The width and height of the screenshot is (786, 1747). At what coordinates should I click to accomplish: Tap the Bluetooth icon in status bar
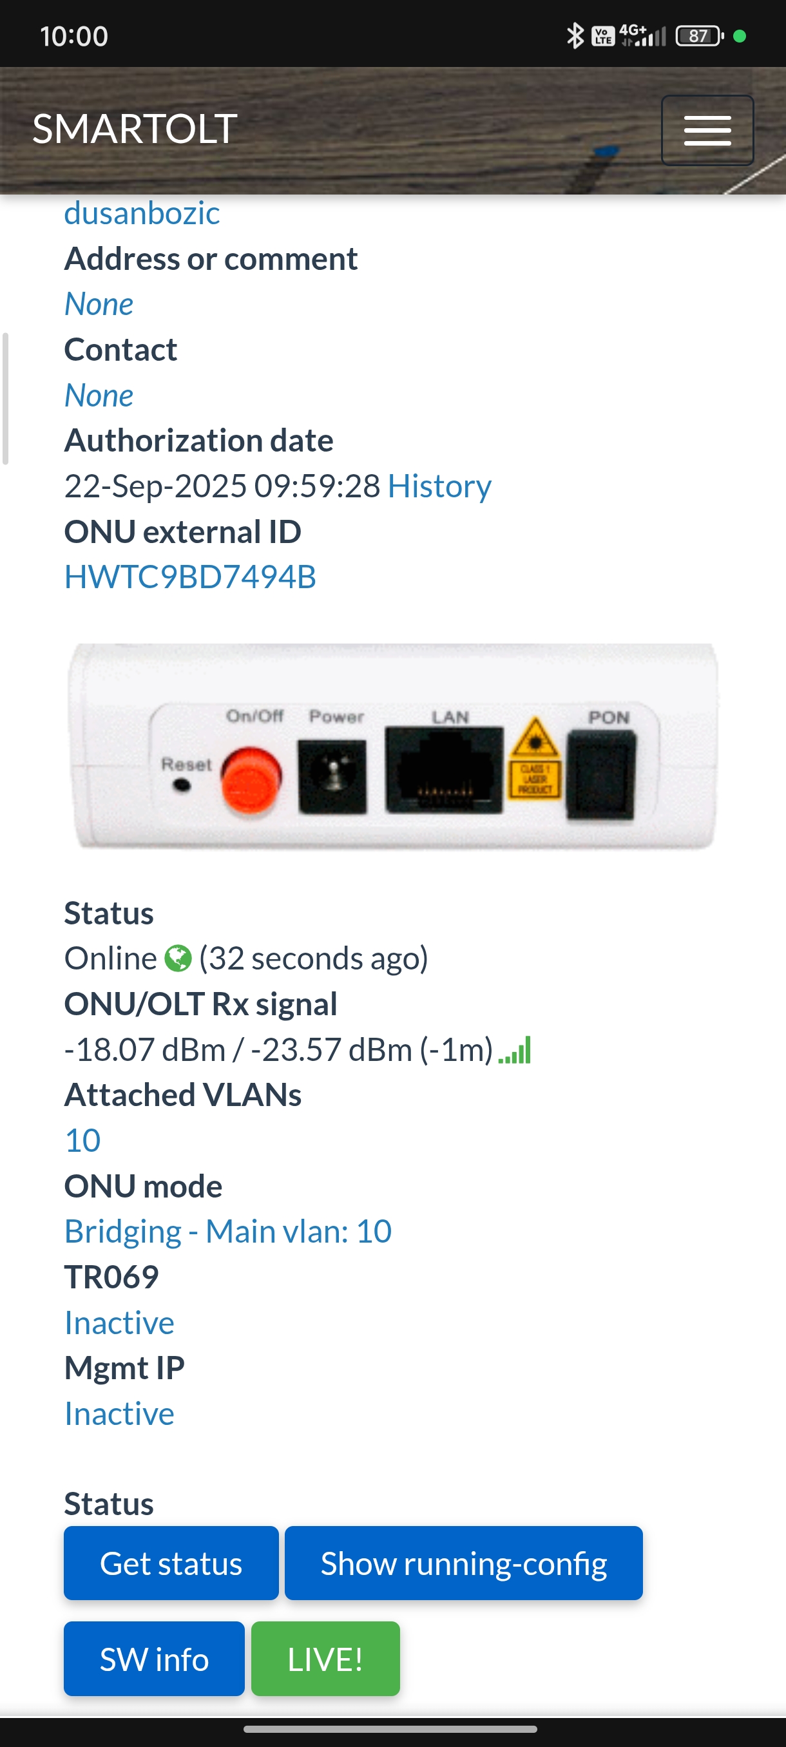point(575,35)
